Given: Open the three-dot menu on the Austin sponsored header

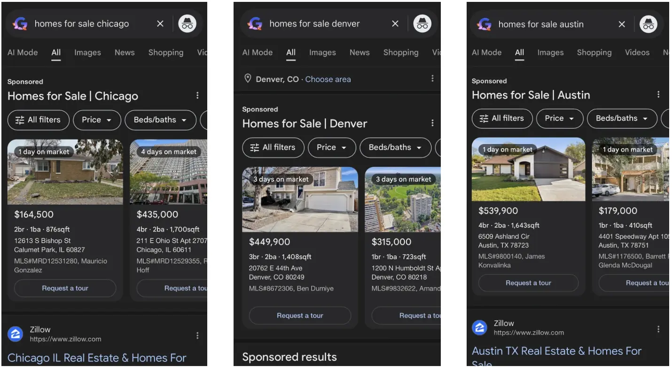Looking at the screenshot, I should click(658, 94).
